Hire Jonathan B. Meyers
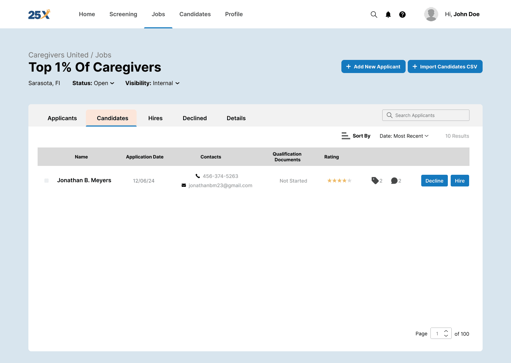 (x=460, y=181)
